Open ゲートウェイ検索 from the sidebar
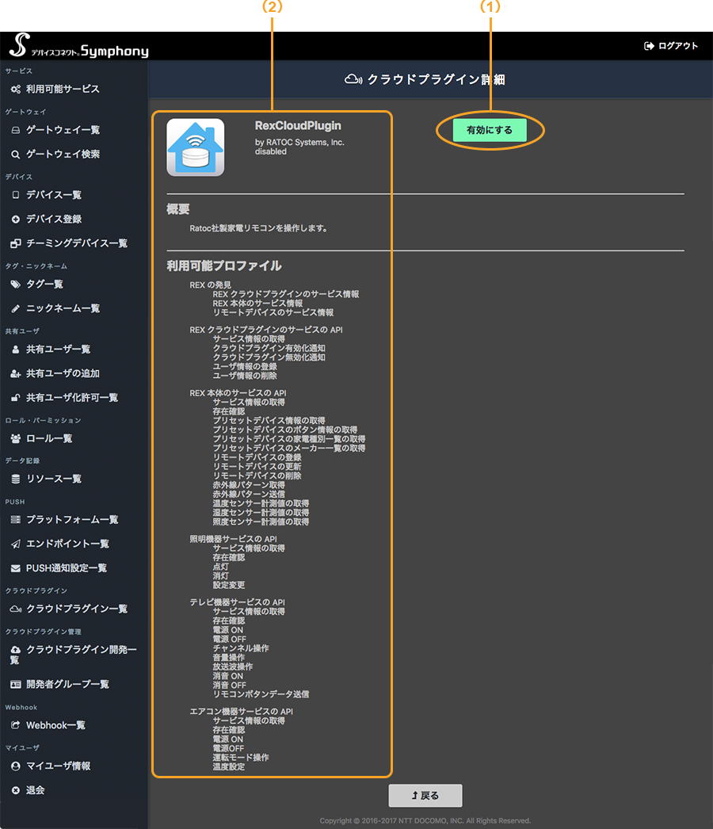The height and width of the screenshot is (829, 713). pyautogui.click(x=63, y=155)
